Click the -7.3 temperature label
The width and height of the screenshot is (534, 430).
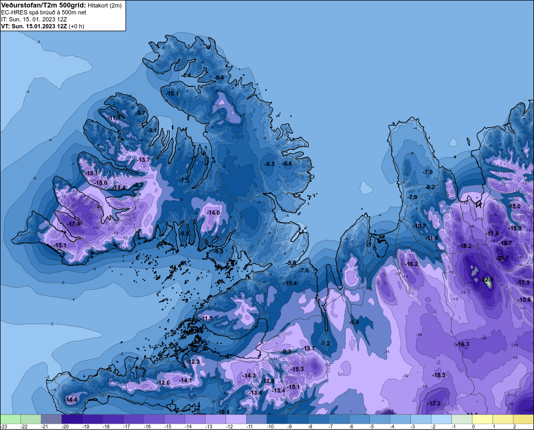184,181
